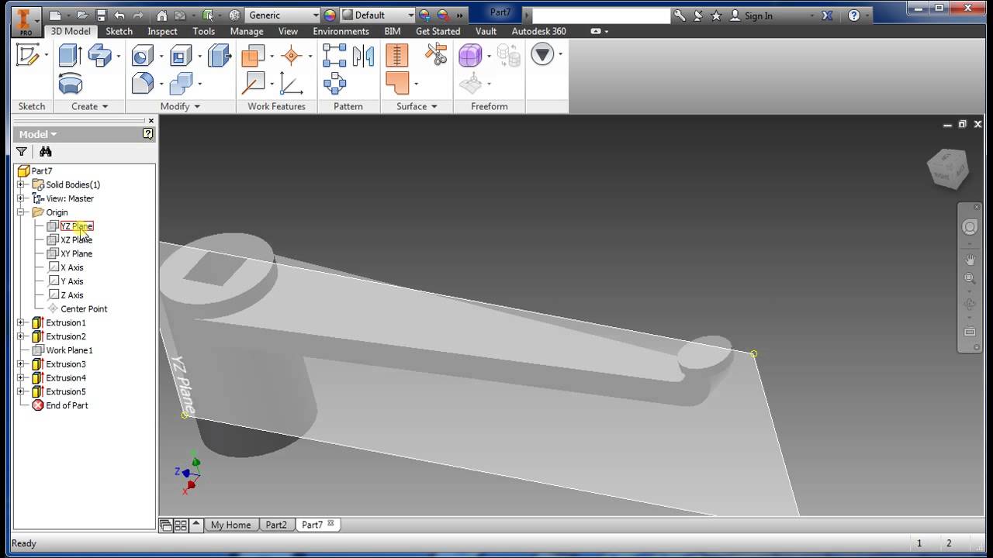Select the Extrude tool
Screen dimensions: 993x558
point(70,55)
